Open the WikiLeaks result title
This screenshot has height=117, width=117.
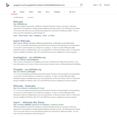(x=18, y=22)
